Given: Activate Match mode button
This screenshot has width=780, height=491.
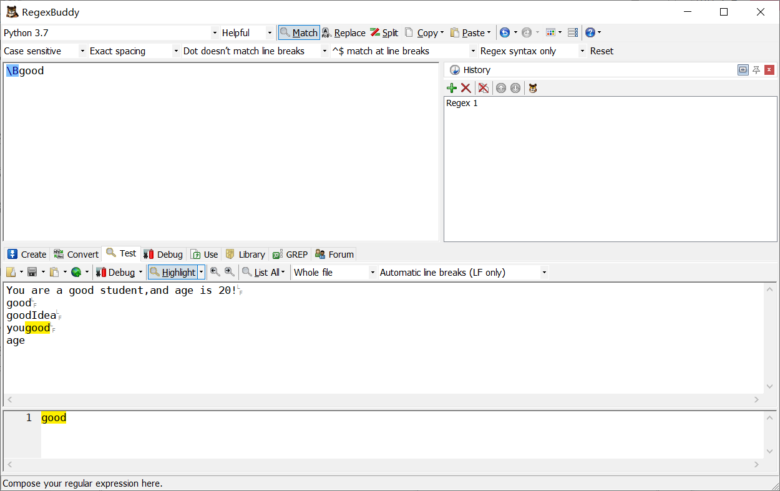Looking at the screenshot, I should [x=299, y=32].
